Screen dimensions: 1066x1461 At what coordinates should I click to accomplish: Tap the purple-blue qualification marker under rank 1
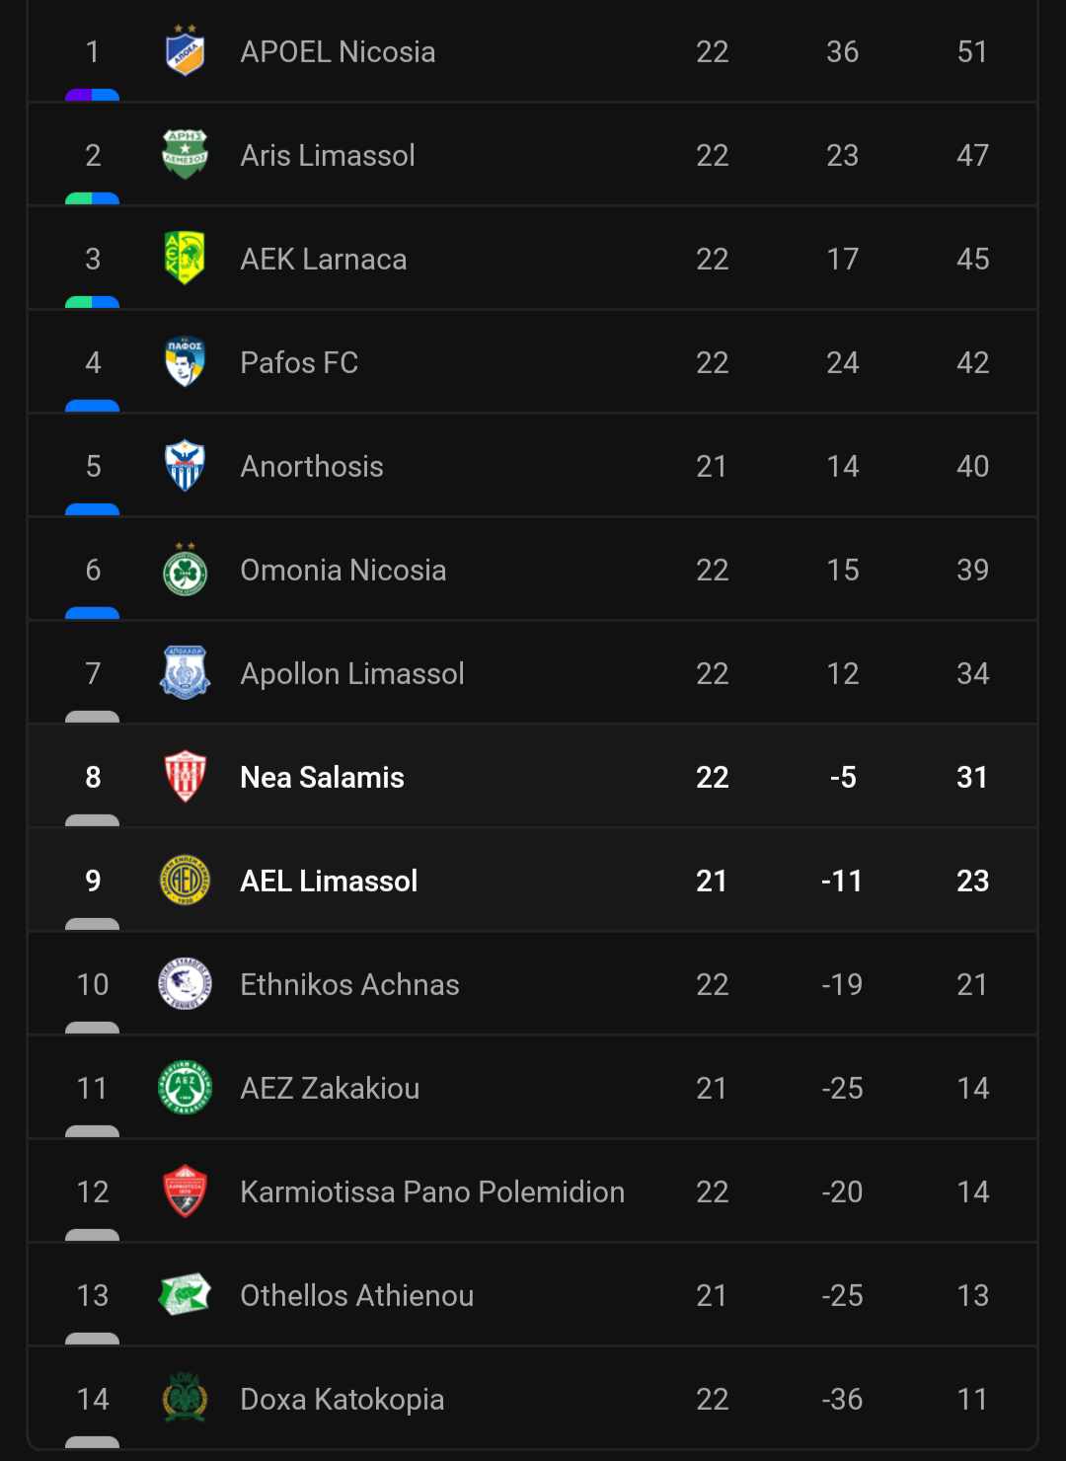pos(92,96)
